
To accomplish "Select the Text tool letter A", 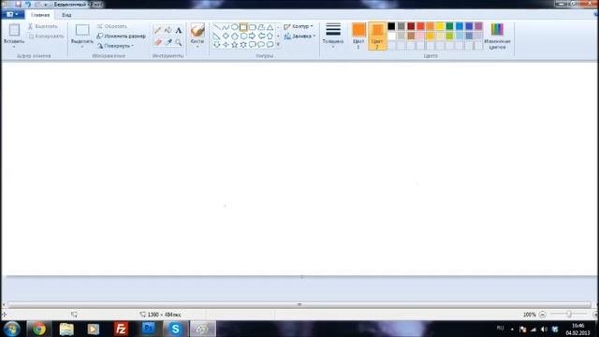I will pyautogui.click(x=179, y=31).
